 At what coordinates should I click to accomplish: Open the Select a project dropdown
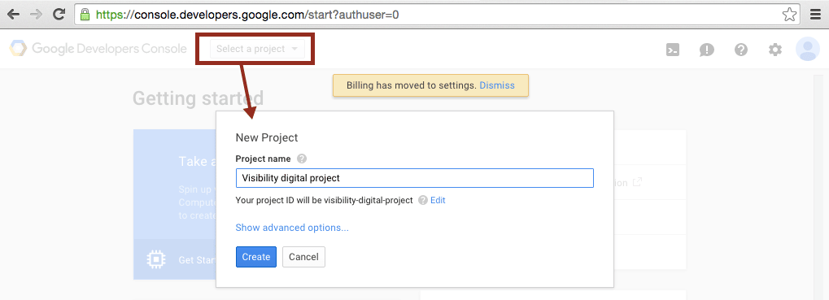pyautogui.click(x=257, y=49)
